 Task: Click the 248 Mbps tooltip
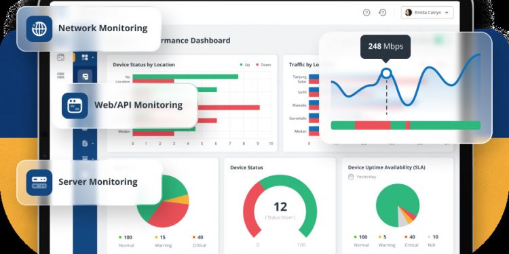click(x=385, y=47)
